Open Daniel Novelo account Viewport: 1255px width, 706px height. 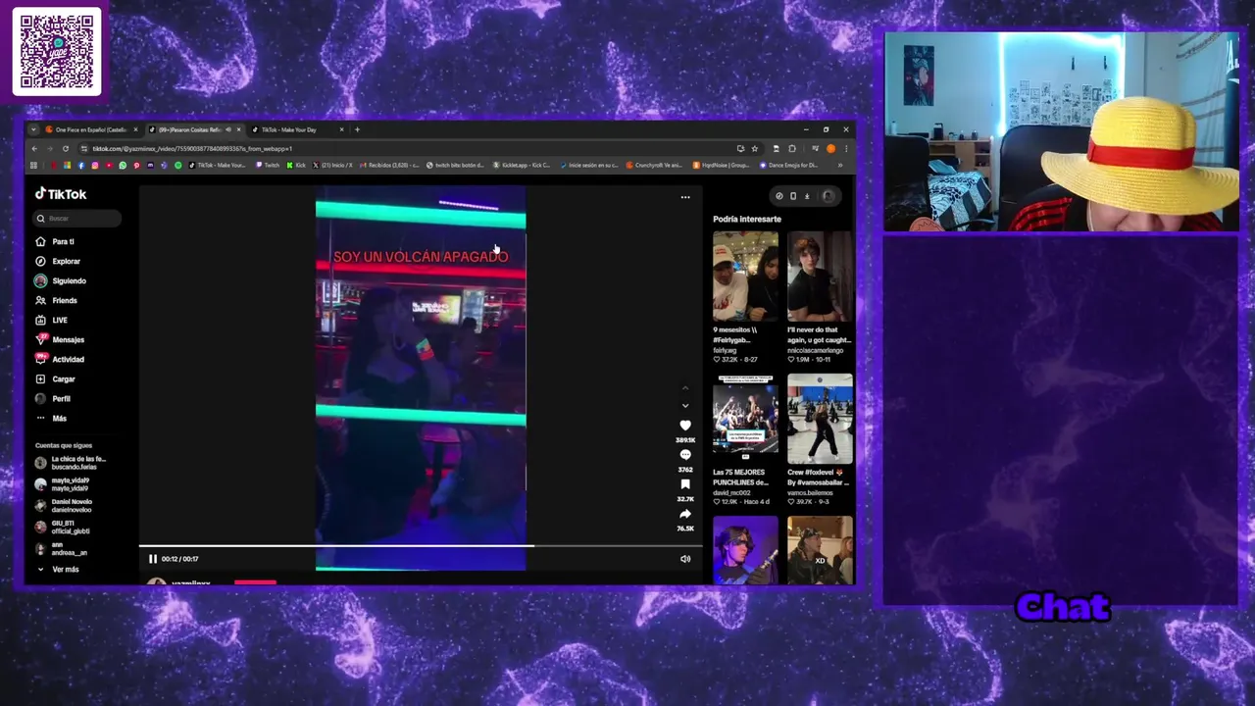coord(64,506)
